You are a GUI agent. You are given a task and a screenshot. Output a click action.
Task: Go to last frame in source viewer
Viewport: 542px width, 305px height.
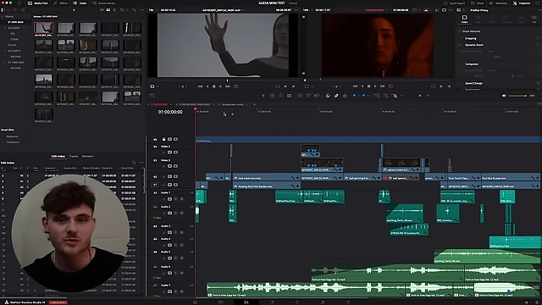click(228, 86)
